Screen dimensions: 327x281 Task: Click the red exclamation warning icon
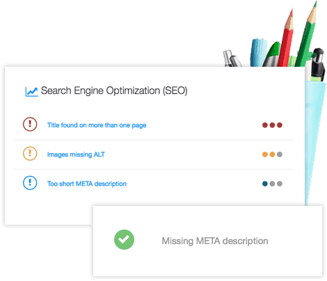pos(30,125)
